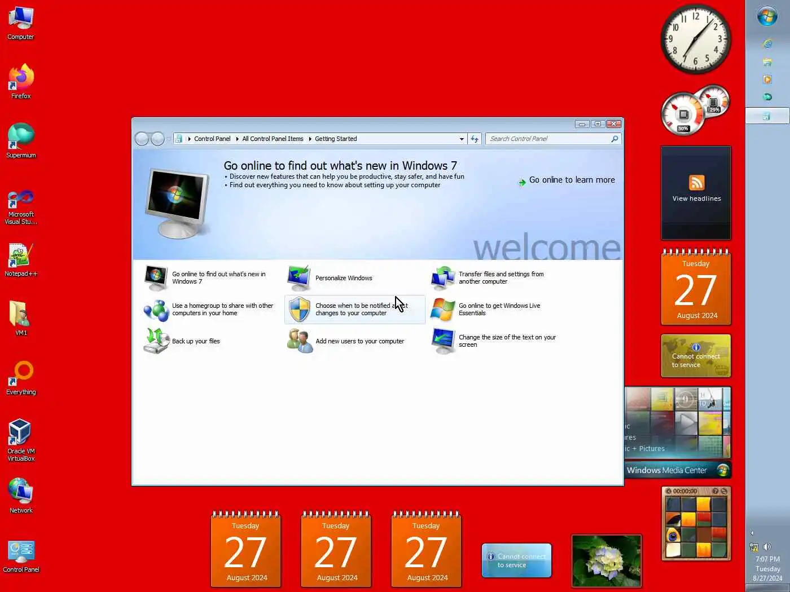The width and height of the screenshot is (790, 592).
Task: Click the Supermium taskbar icon
Action: (x=767, y=97)
